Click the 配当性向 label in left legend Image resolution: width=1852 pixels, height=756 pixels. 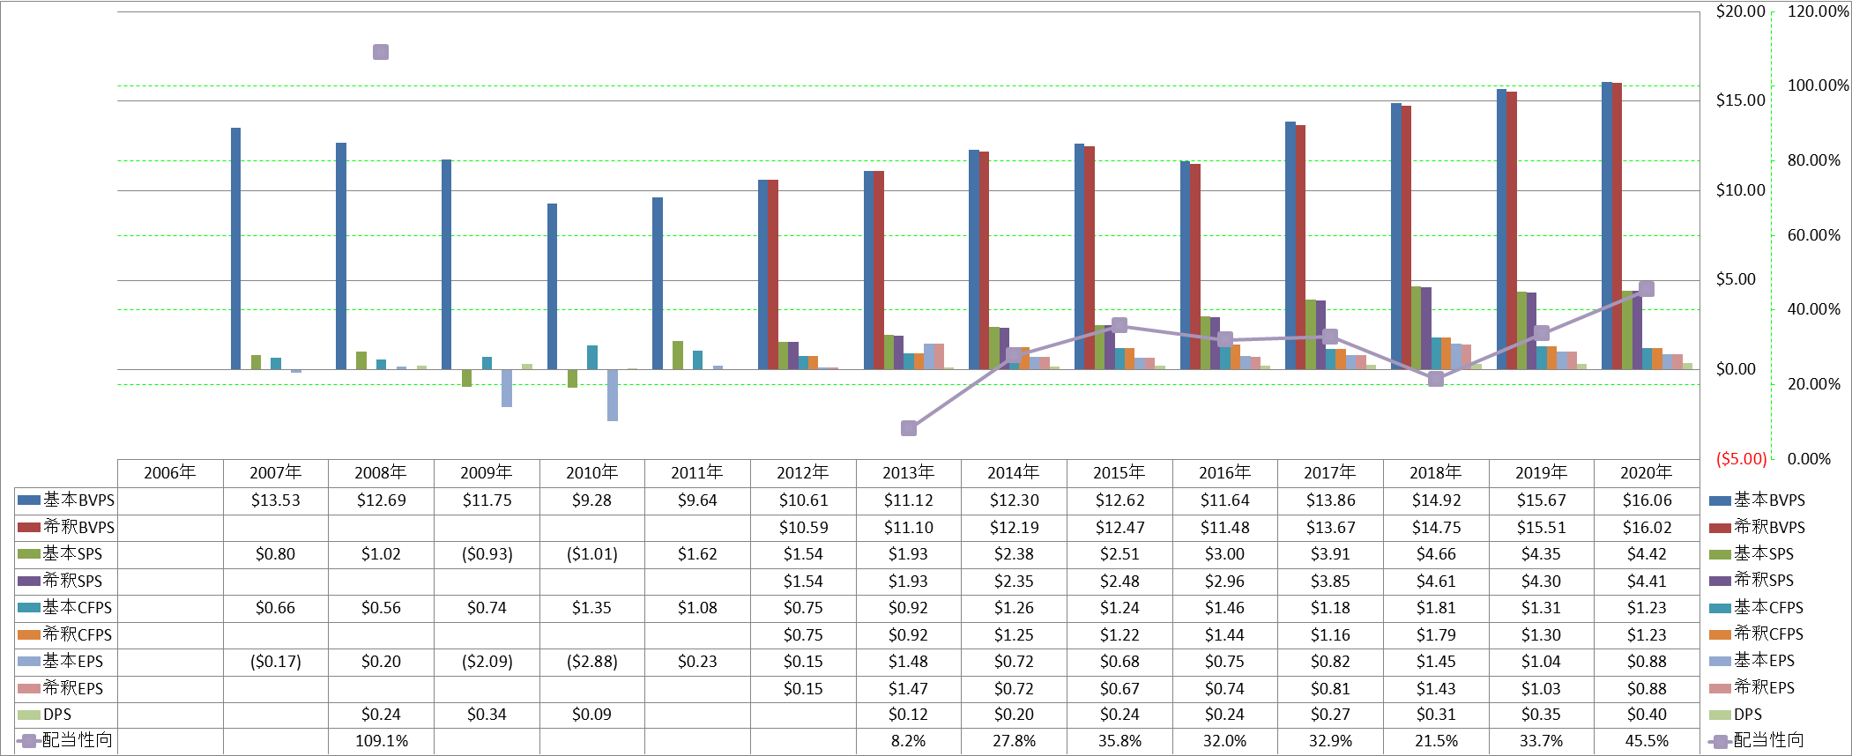coord(78,740)
